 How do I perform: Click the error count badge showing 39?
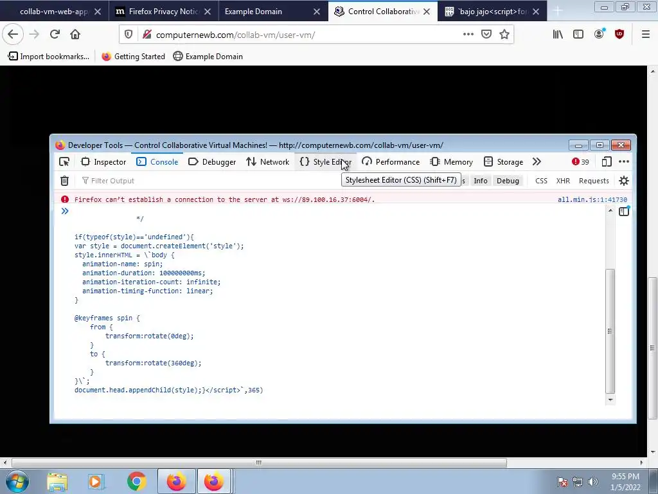580,161
